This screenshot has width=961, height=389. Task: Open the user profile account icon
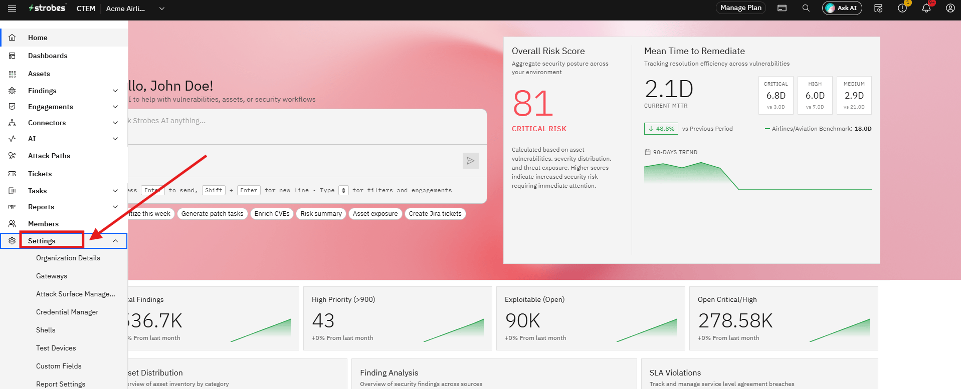click(950, 8)
